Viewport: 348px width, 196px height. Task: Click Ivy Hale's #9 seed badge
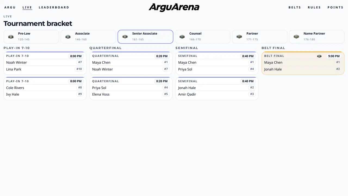80,94
